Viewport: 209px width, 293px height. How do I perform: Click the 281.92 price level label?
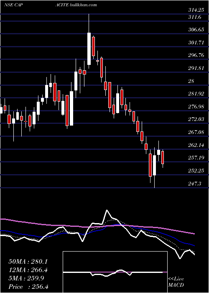tap(196, 94)
